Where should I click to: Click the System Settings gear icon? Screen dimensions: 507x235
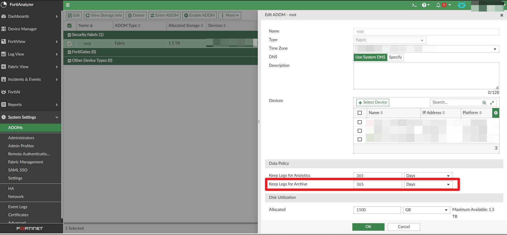(3, 117)
